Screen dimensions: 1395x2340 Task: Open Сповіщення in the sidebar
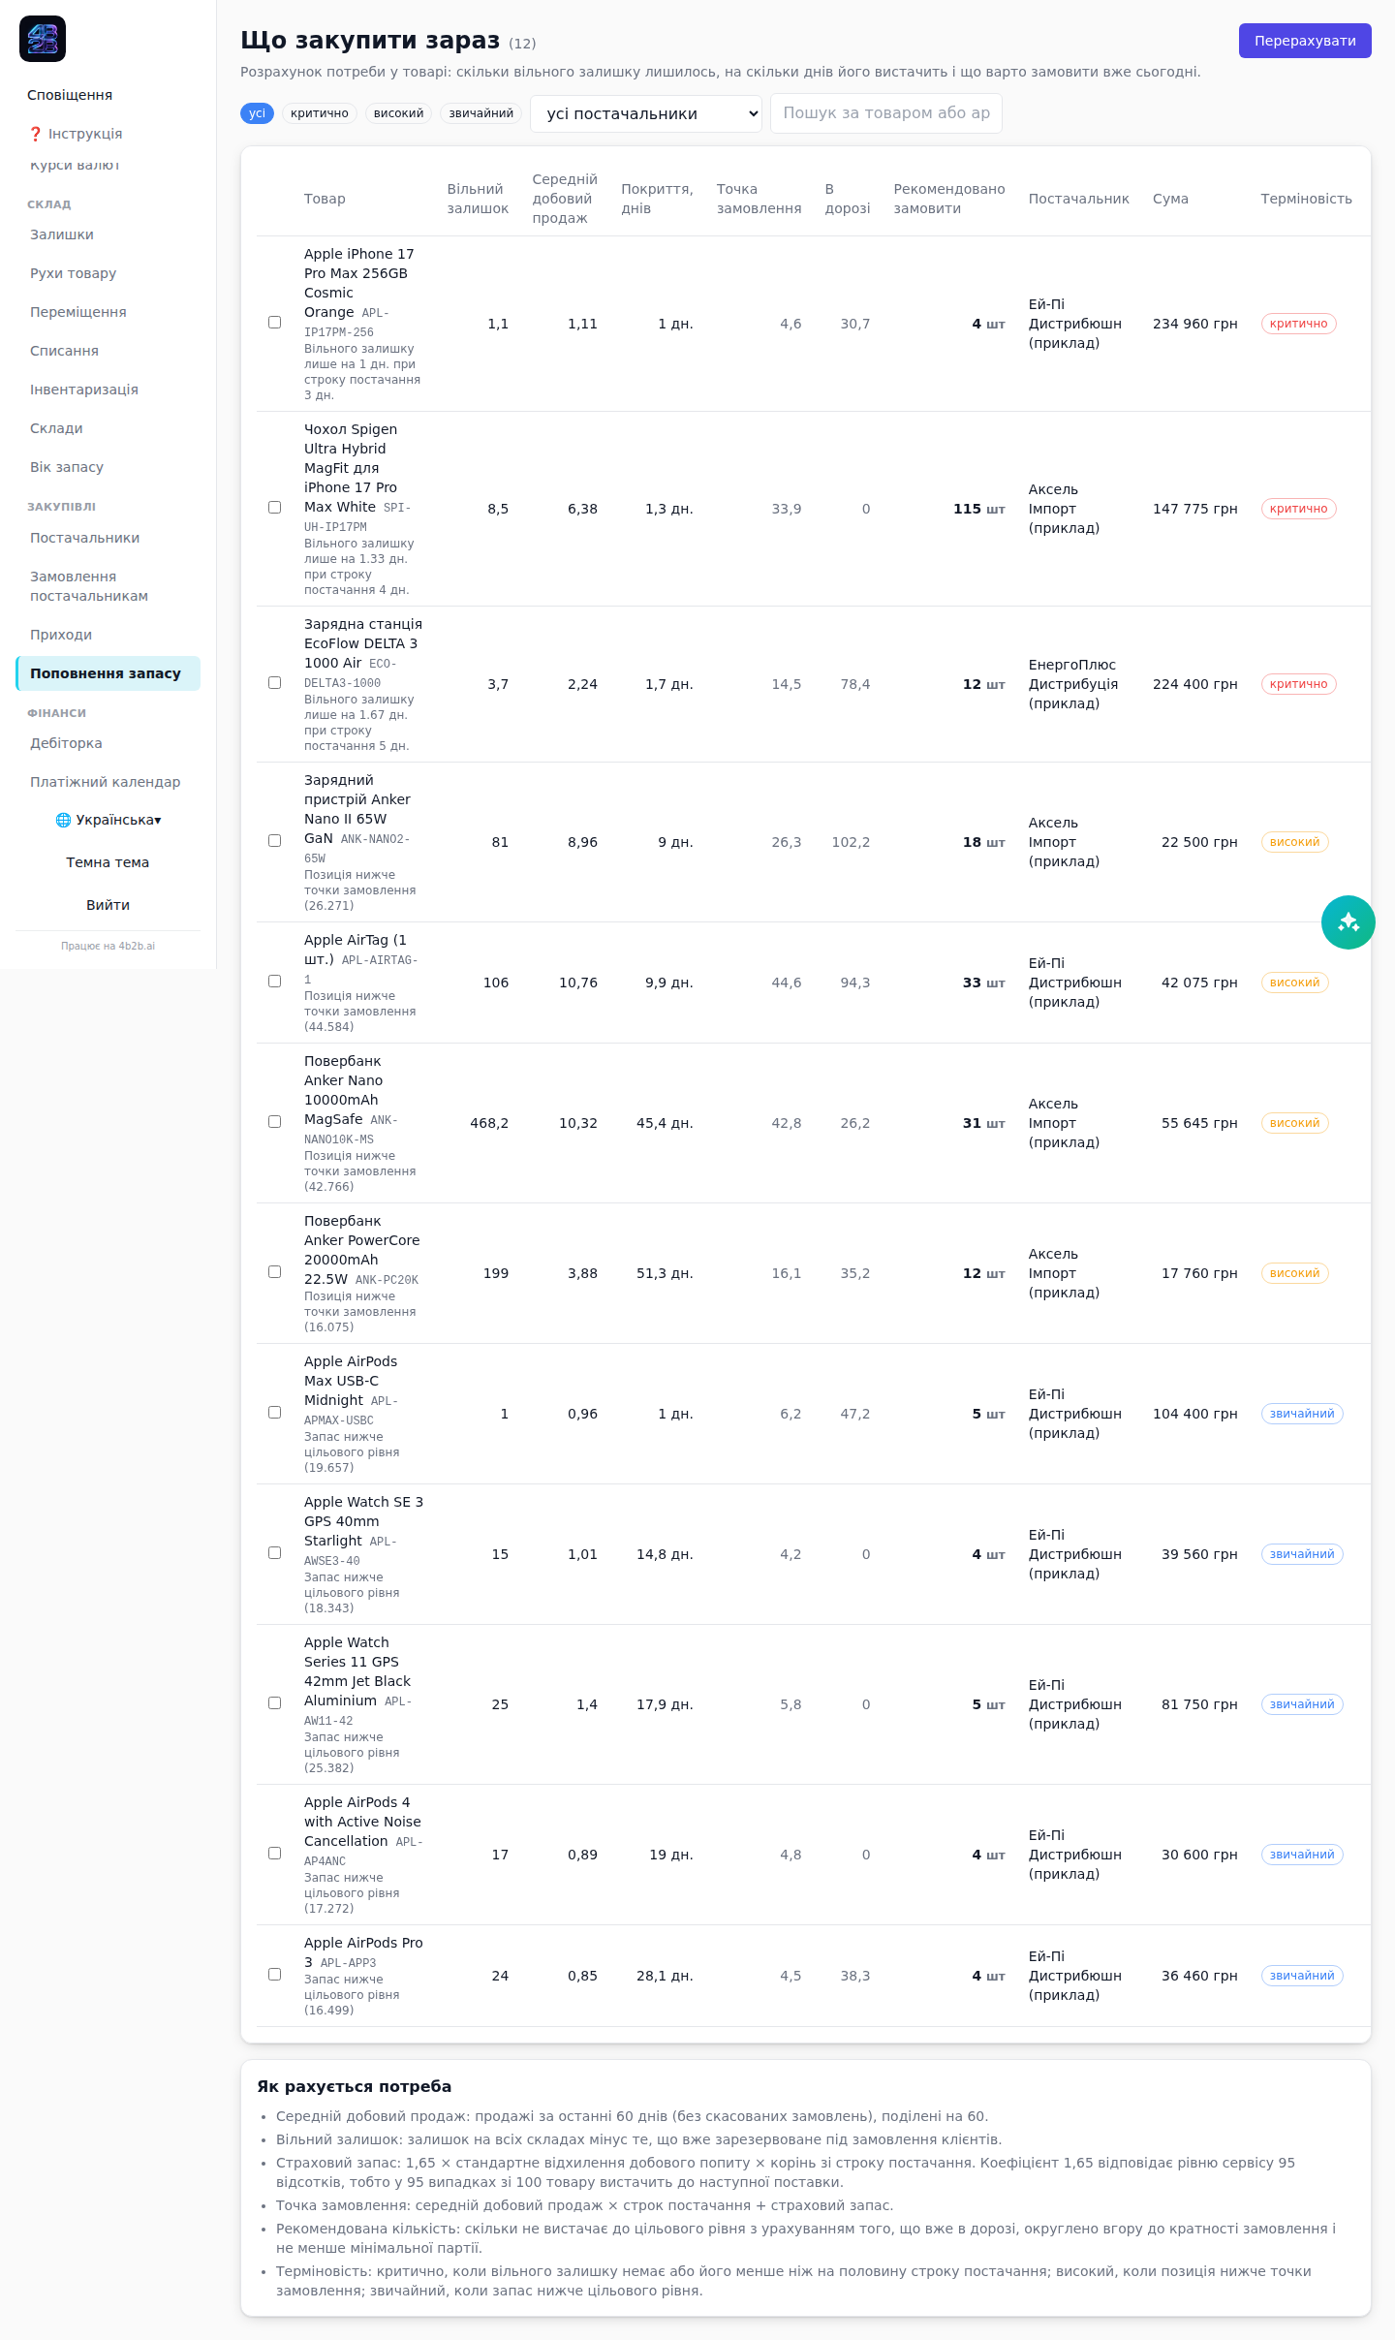coord(70,95)
